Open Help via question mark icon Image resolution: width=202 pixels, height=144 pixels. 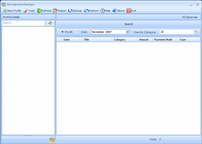pos(102,11)
